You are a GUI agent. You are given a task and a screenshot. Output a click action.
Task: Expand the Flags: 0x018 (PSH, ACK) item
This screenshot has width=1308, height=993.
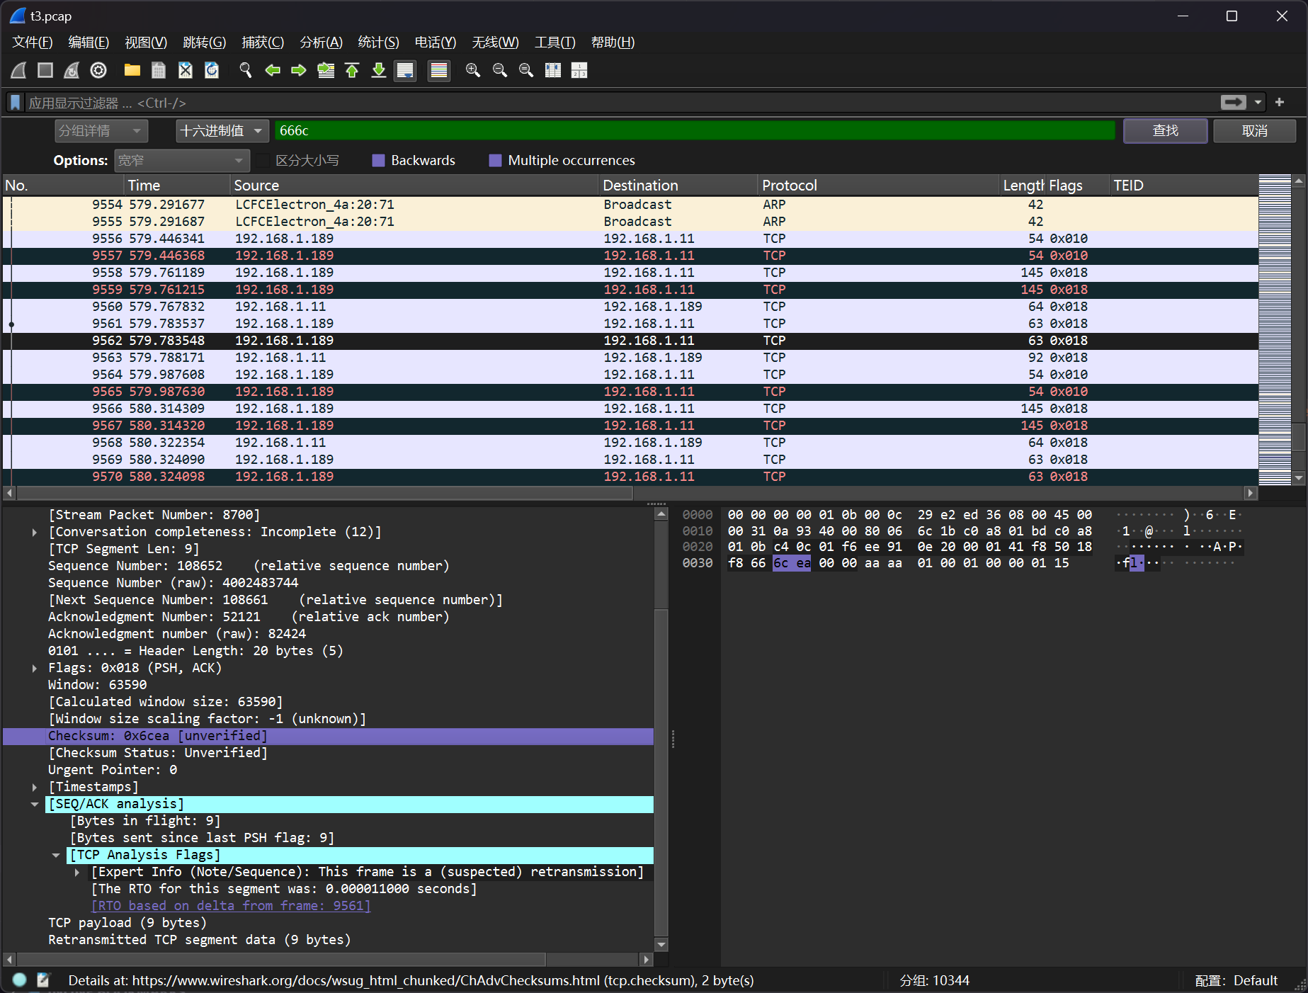[x=34, y=668]
